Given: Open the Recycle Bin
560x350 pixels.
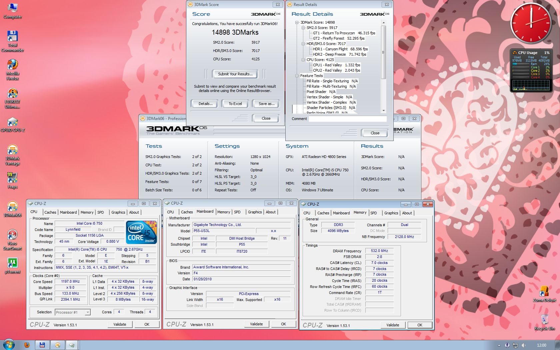Looking at the screenshot, I should (x=544, y=322).
